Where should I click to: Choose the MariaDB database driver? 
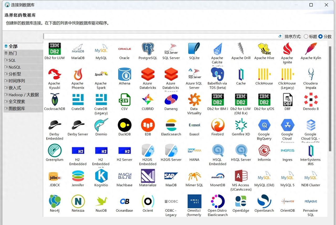(78, 49)
